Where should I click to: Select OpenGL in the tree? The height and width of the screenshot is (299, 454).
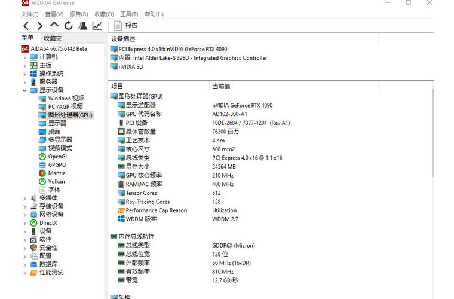coord(57,157)
